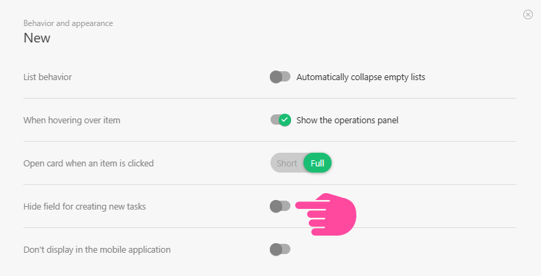Click "Don't display in the mobile application" label
Screen dimensions: 541x276
point(97,249)
